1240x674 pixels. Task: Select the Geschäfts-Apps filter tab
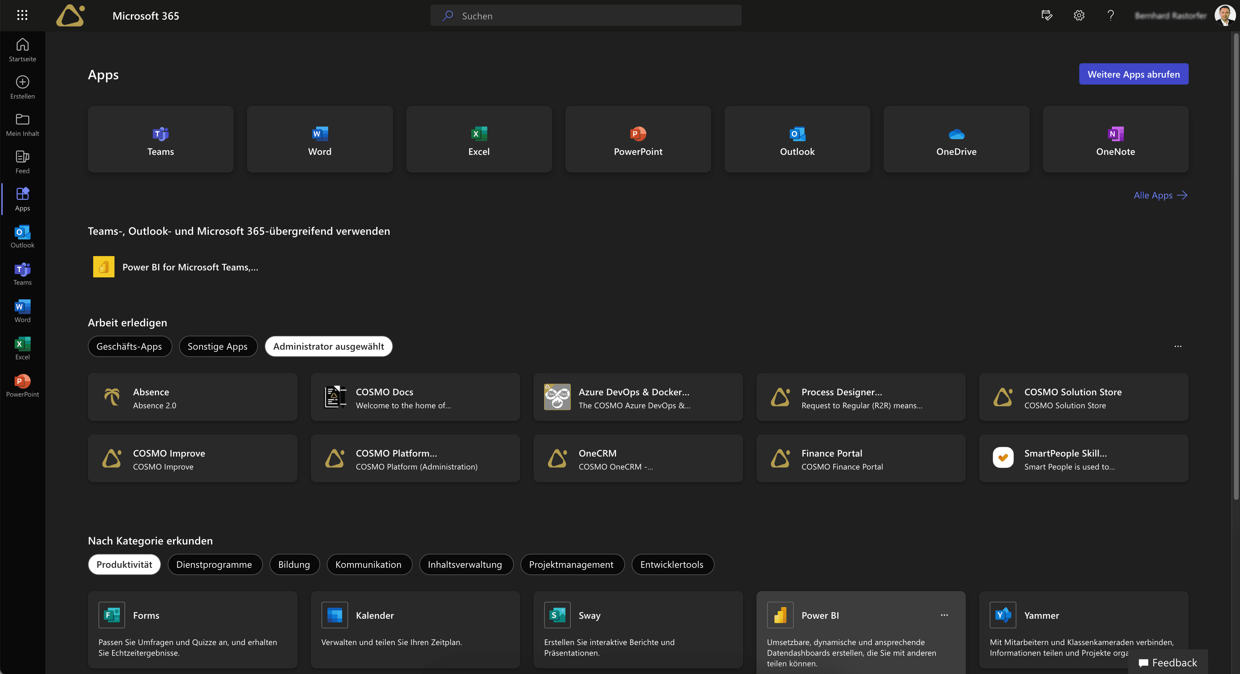128,345
